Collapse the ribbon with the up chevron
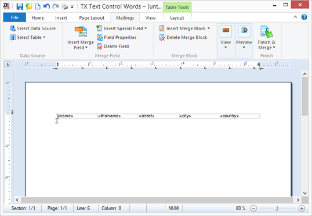 [295, 17]
